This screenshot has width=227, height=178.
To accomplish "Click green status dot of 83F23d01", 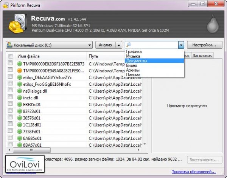I will (x=20, y=111).
